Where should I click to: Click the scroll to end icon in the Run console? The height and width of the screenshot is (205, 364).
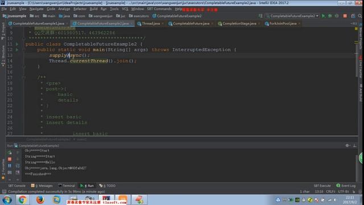pos(18,173)
